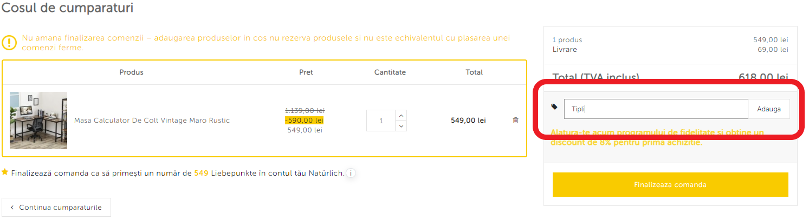This screenshot has height=220, width=809.
Task: Click the Pret column header
Action: click(x=306, y=72)
